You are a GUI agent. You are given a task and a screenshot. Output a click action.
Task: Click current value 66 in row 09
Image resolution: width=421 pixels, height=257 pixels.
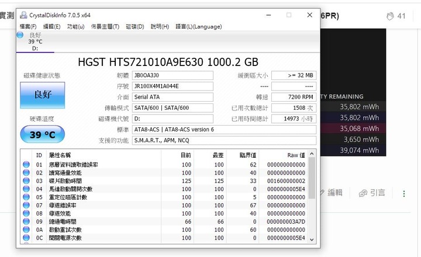[188, 221]
